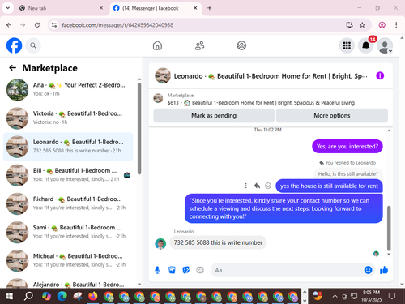
Task: Select the Leonardo conversation in the list
Action: [68, 147]
